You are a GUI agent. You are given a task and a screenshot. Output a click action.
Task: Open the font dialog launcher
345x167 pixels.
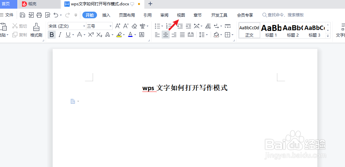(x=149, y=40)
